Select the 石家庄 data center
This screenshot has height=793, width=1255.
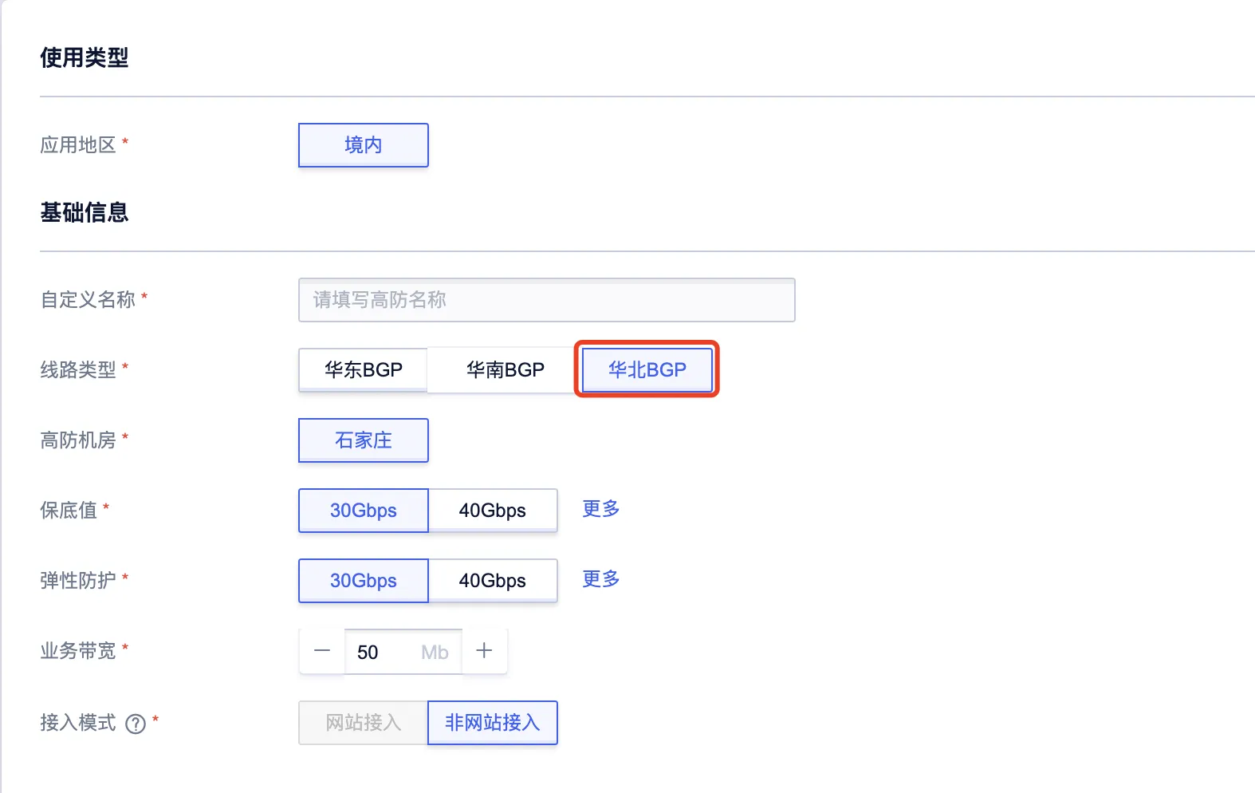[x=364, y=440]
